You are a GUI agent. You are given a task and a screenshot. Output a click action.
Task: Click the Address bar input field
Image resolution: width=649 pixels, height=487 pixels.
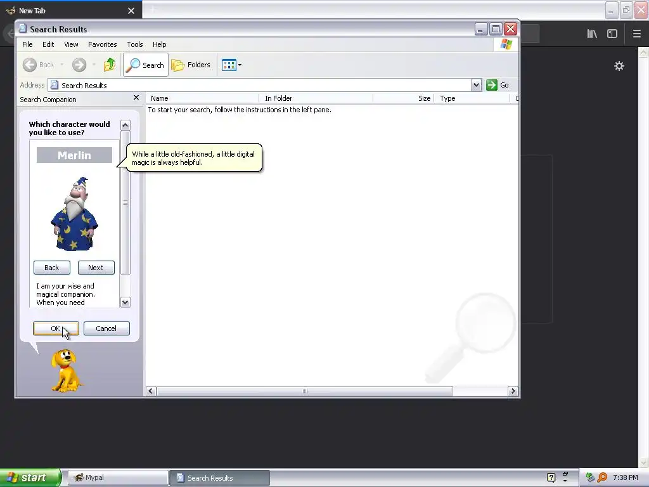264,85
